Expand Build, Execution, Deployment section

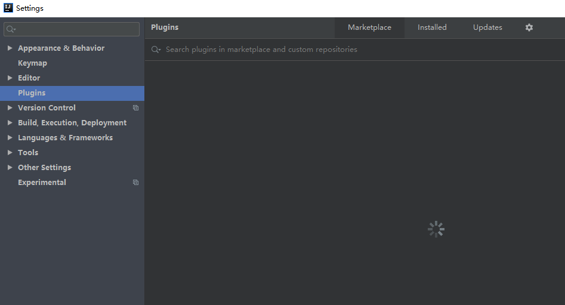coord(10,123)
